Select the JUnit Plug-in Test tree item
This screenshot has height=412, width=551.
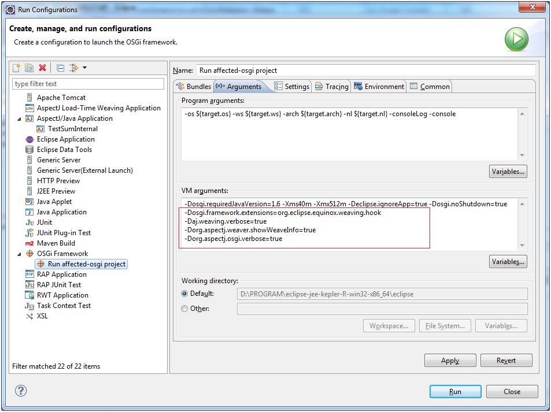point(64,233)
